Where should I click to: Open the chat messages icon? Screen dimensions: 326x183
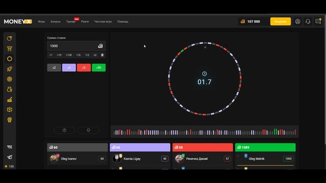pos(318,21)
